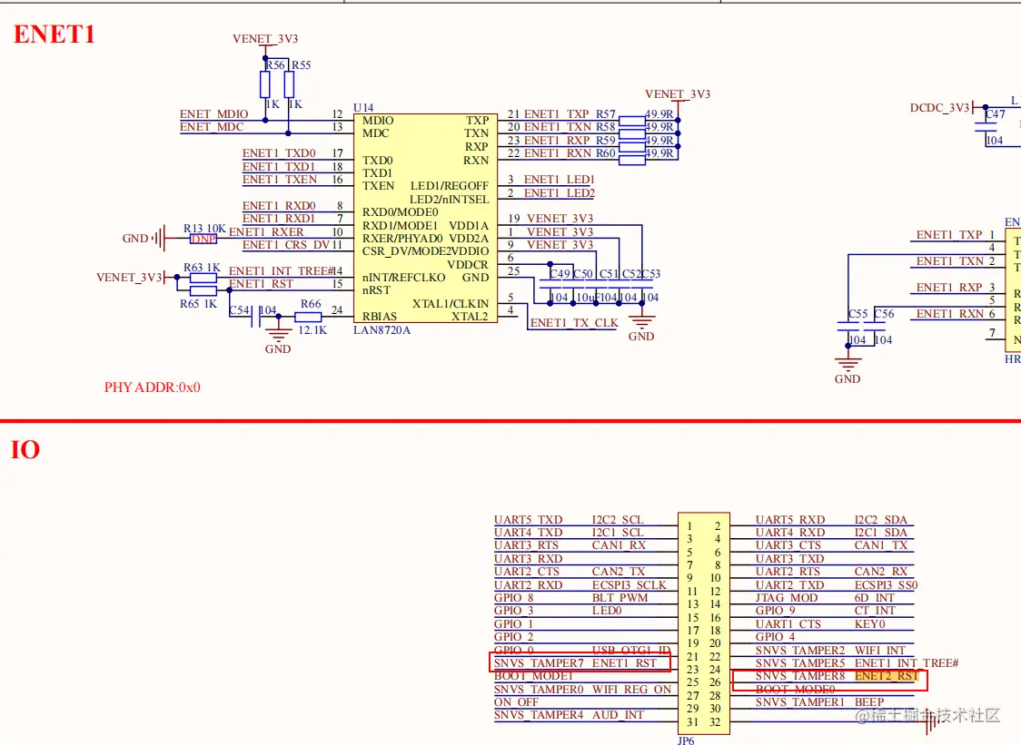Select the C49 capacitor label
The height and width of the screenshot is (745, 1021).
(560, 274)
